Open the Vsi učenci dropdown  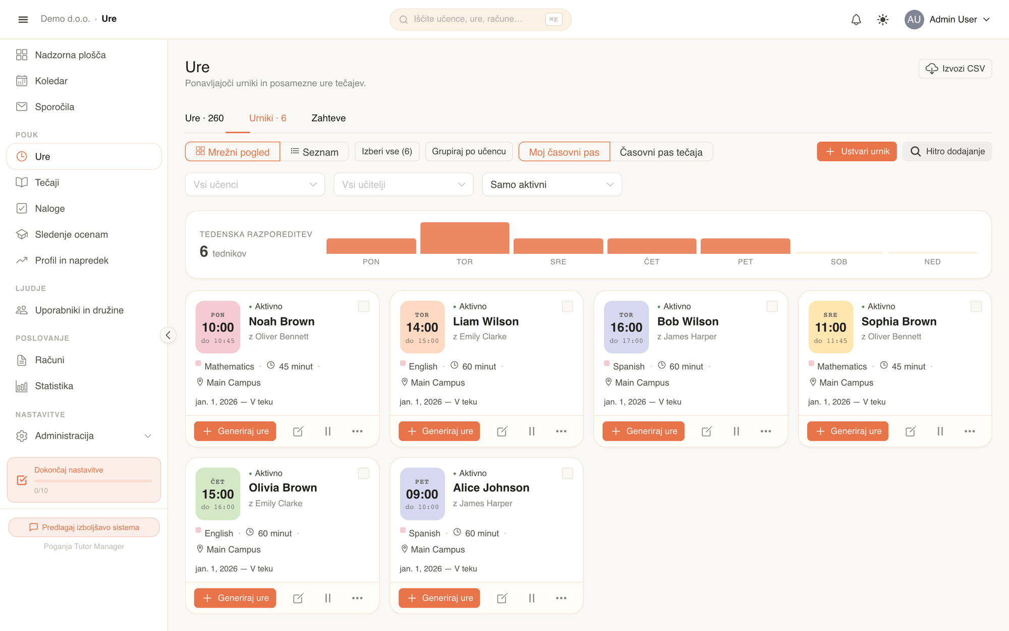[x=255, y=185]
